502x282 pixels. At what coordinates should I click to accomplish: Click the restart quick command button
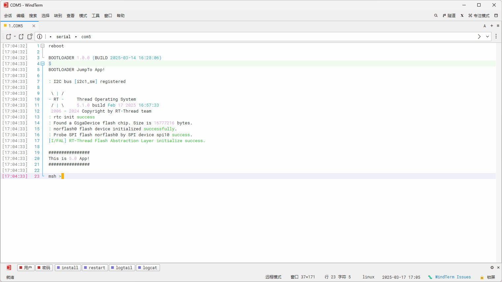tap(95, 268)
